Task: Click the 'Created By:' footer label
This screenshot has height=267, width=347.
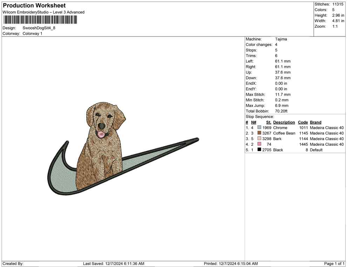Action: pyautogui.click(x=13, y=263)
